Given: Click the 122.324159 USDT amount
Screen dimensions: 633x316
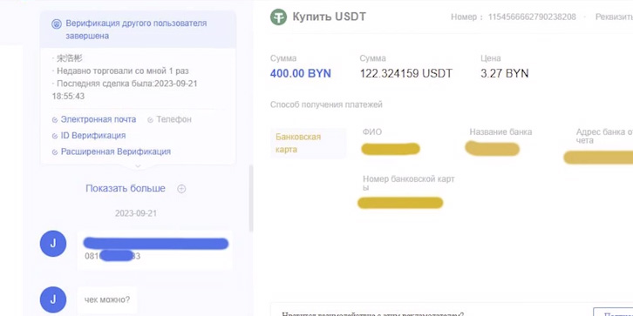Looking at the screenshot, I should [406, 73].
